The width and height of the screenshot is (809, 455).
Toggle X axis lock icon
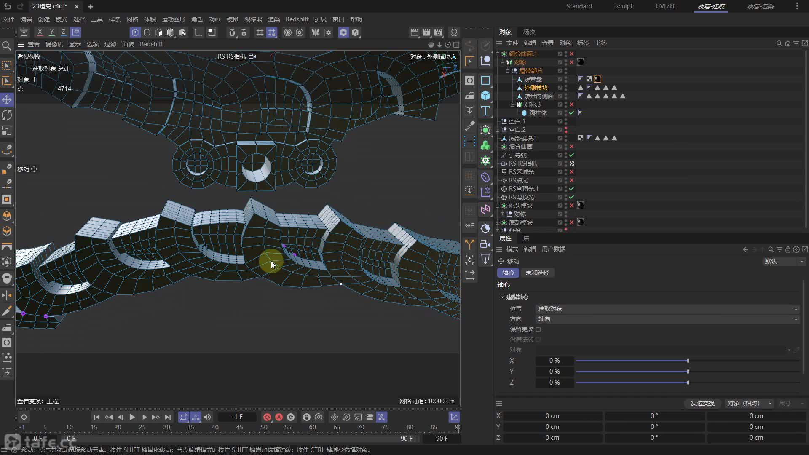[x=40, y=32]
